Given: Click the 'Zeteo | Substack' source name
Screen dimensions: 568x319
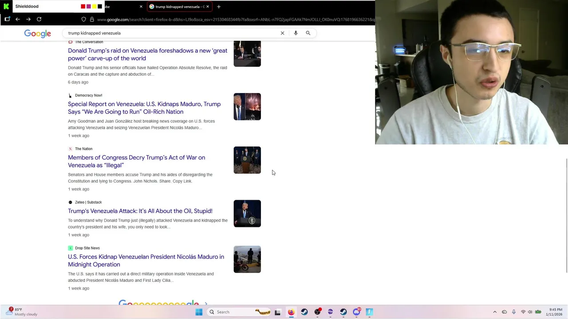Looking at the screenshot, I should (88, 202).
